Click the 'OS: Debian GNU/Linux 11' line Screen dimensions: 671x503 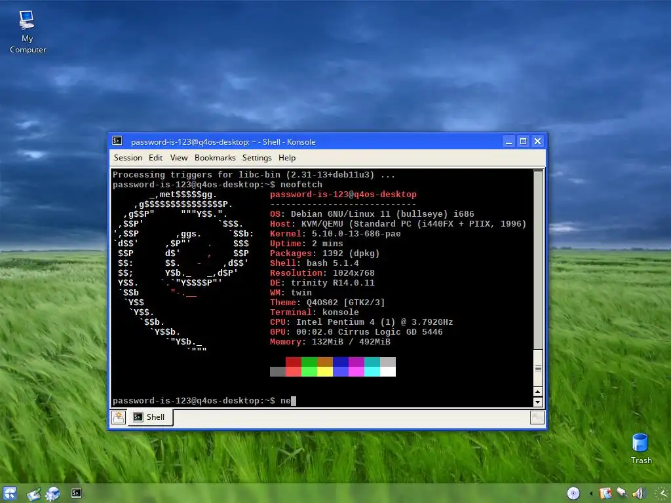372,214
